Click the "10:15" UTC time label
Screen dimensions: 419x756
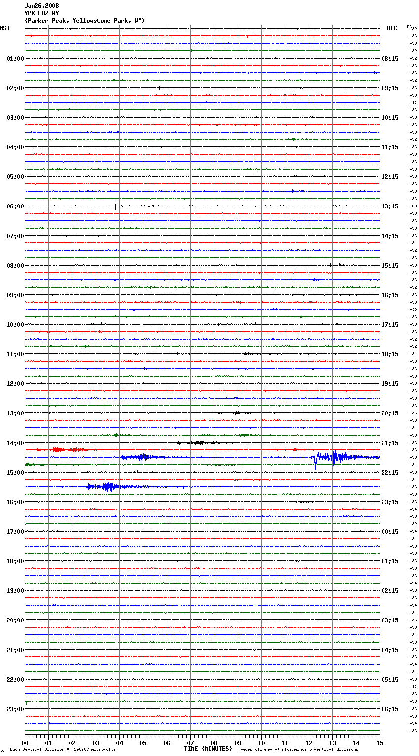pyautogui.click(x=390, y=118)
